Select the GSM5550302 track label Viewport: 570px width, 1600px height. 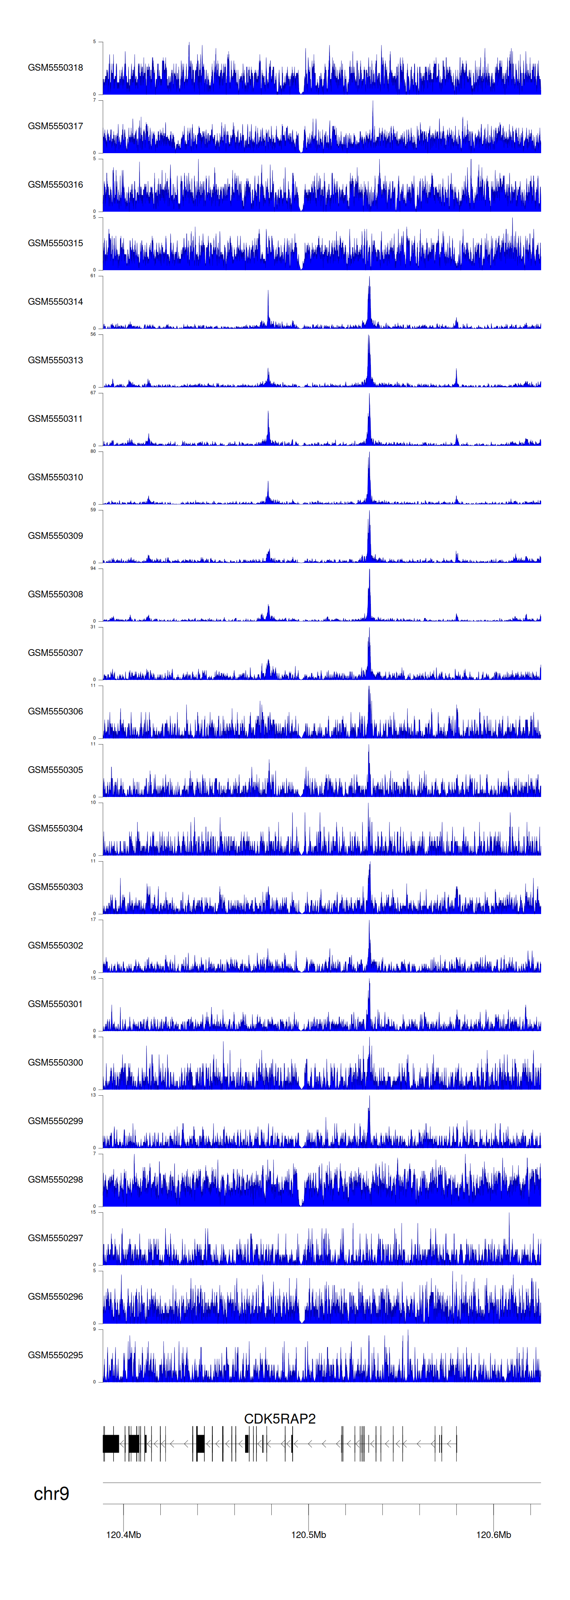point(55,945)
